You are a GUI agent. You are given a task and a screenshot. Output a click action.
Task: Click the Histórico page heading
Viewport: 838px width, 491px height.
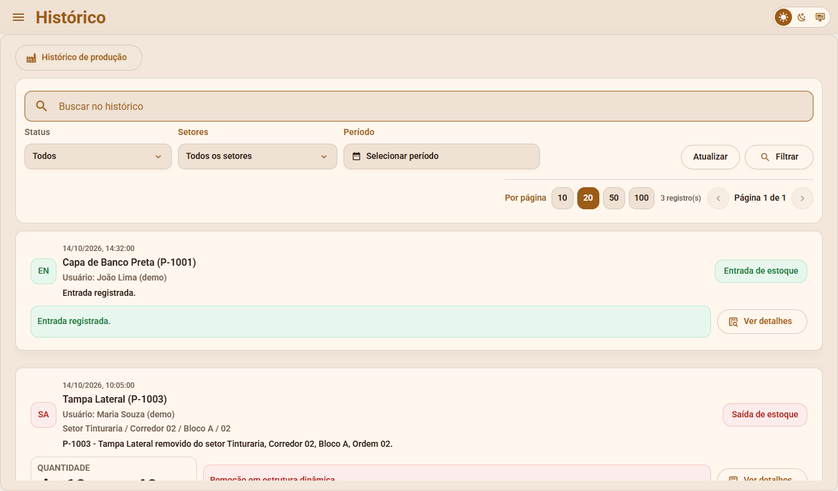(71, 17)
